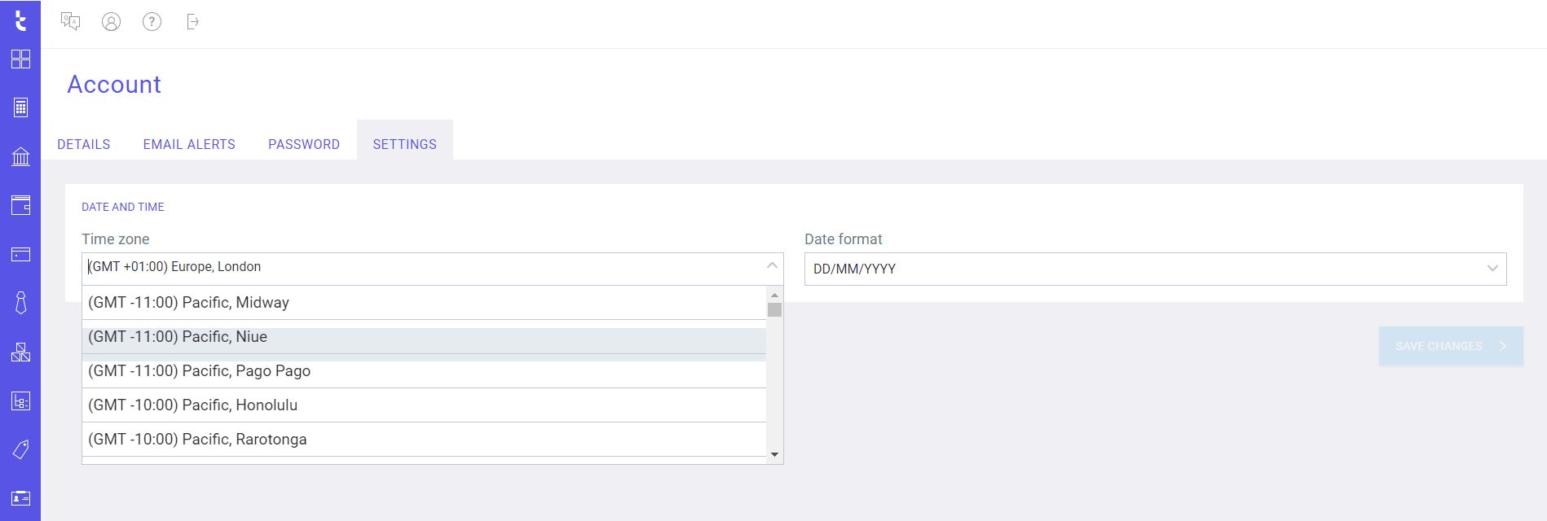Open the bank building icon in sidebar
Viewport: 1547px width, 521px height.
pyautogui.click(x=20, y=156)
